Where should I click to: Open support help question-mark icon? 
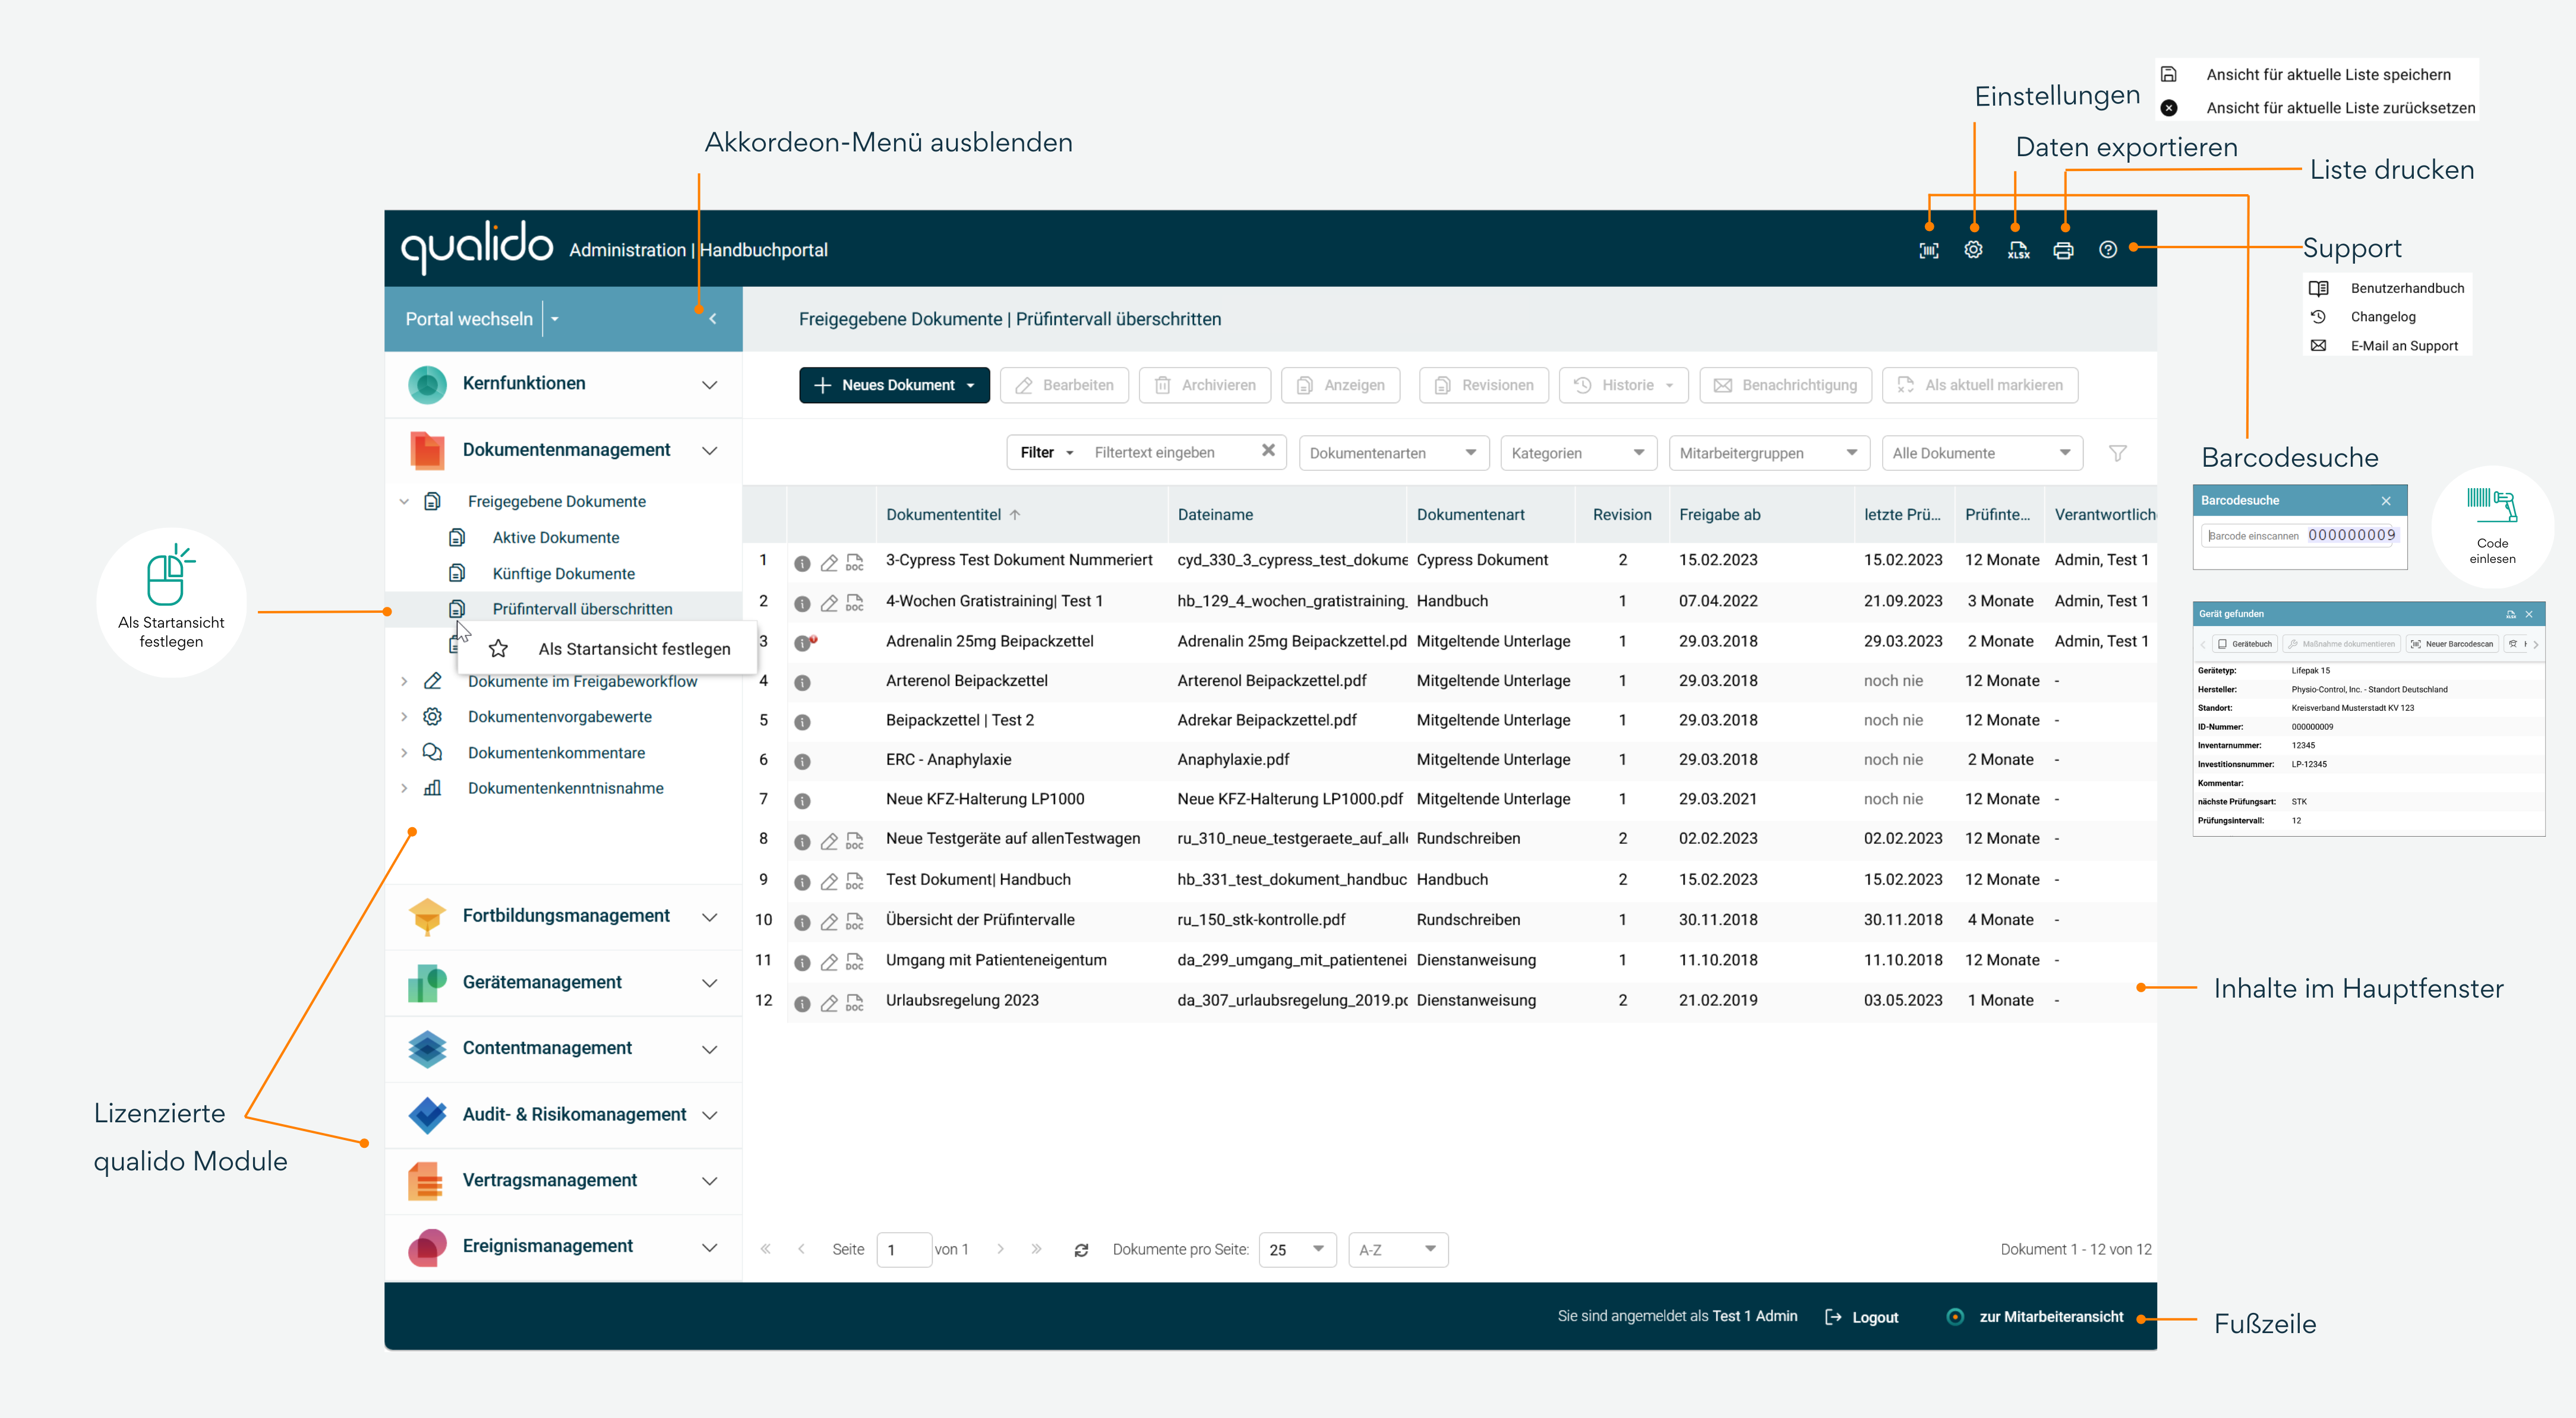(x=2108, y=250)
